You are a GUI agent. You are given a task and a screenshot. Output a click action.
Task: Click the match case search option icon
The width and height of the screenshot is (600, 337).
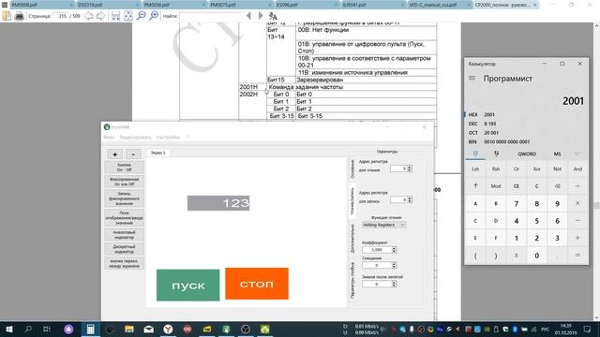point(273,16)
